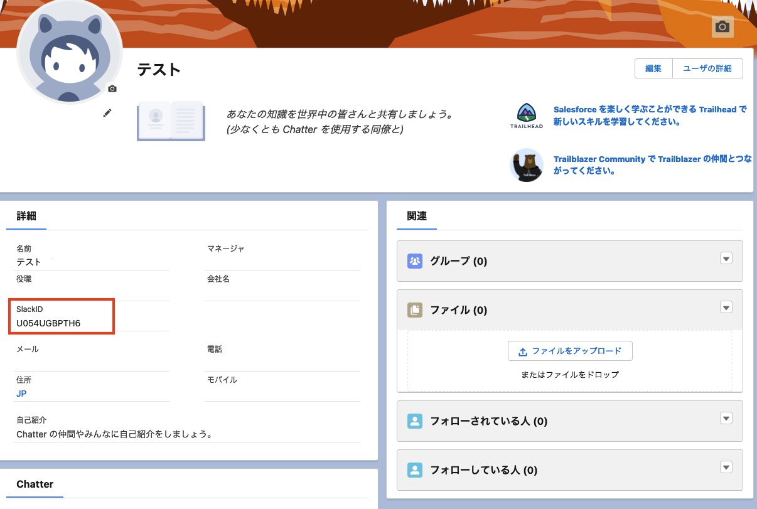Click the camera icon on the profile avatar
The height and width of the screenshot is (509, 757).
(112, 88)
